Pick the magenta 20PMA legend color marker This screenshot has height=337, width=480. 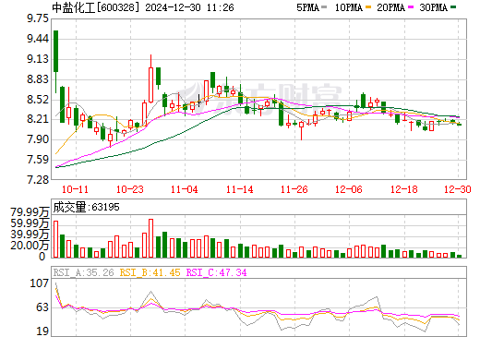(x=411, y=7)
